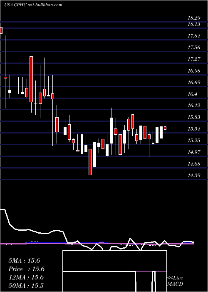The image size is (208, 292).
Task: Select the 14.68 price axis label
Action: [x=194, y=164]
